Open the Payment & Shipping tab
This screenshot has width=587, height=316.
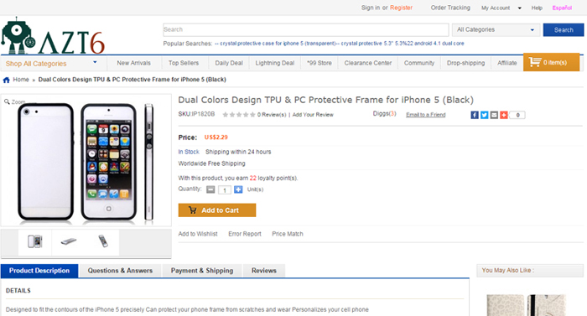click(202, 271)
